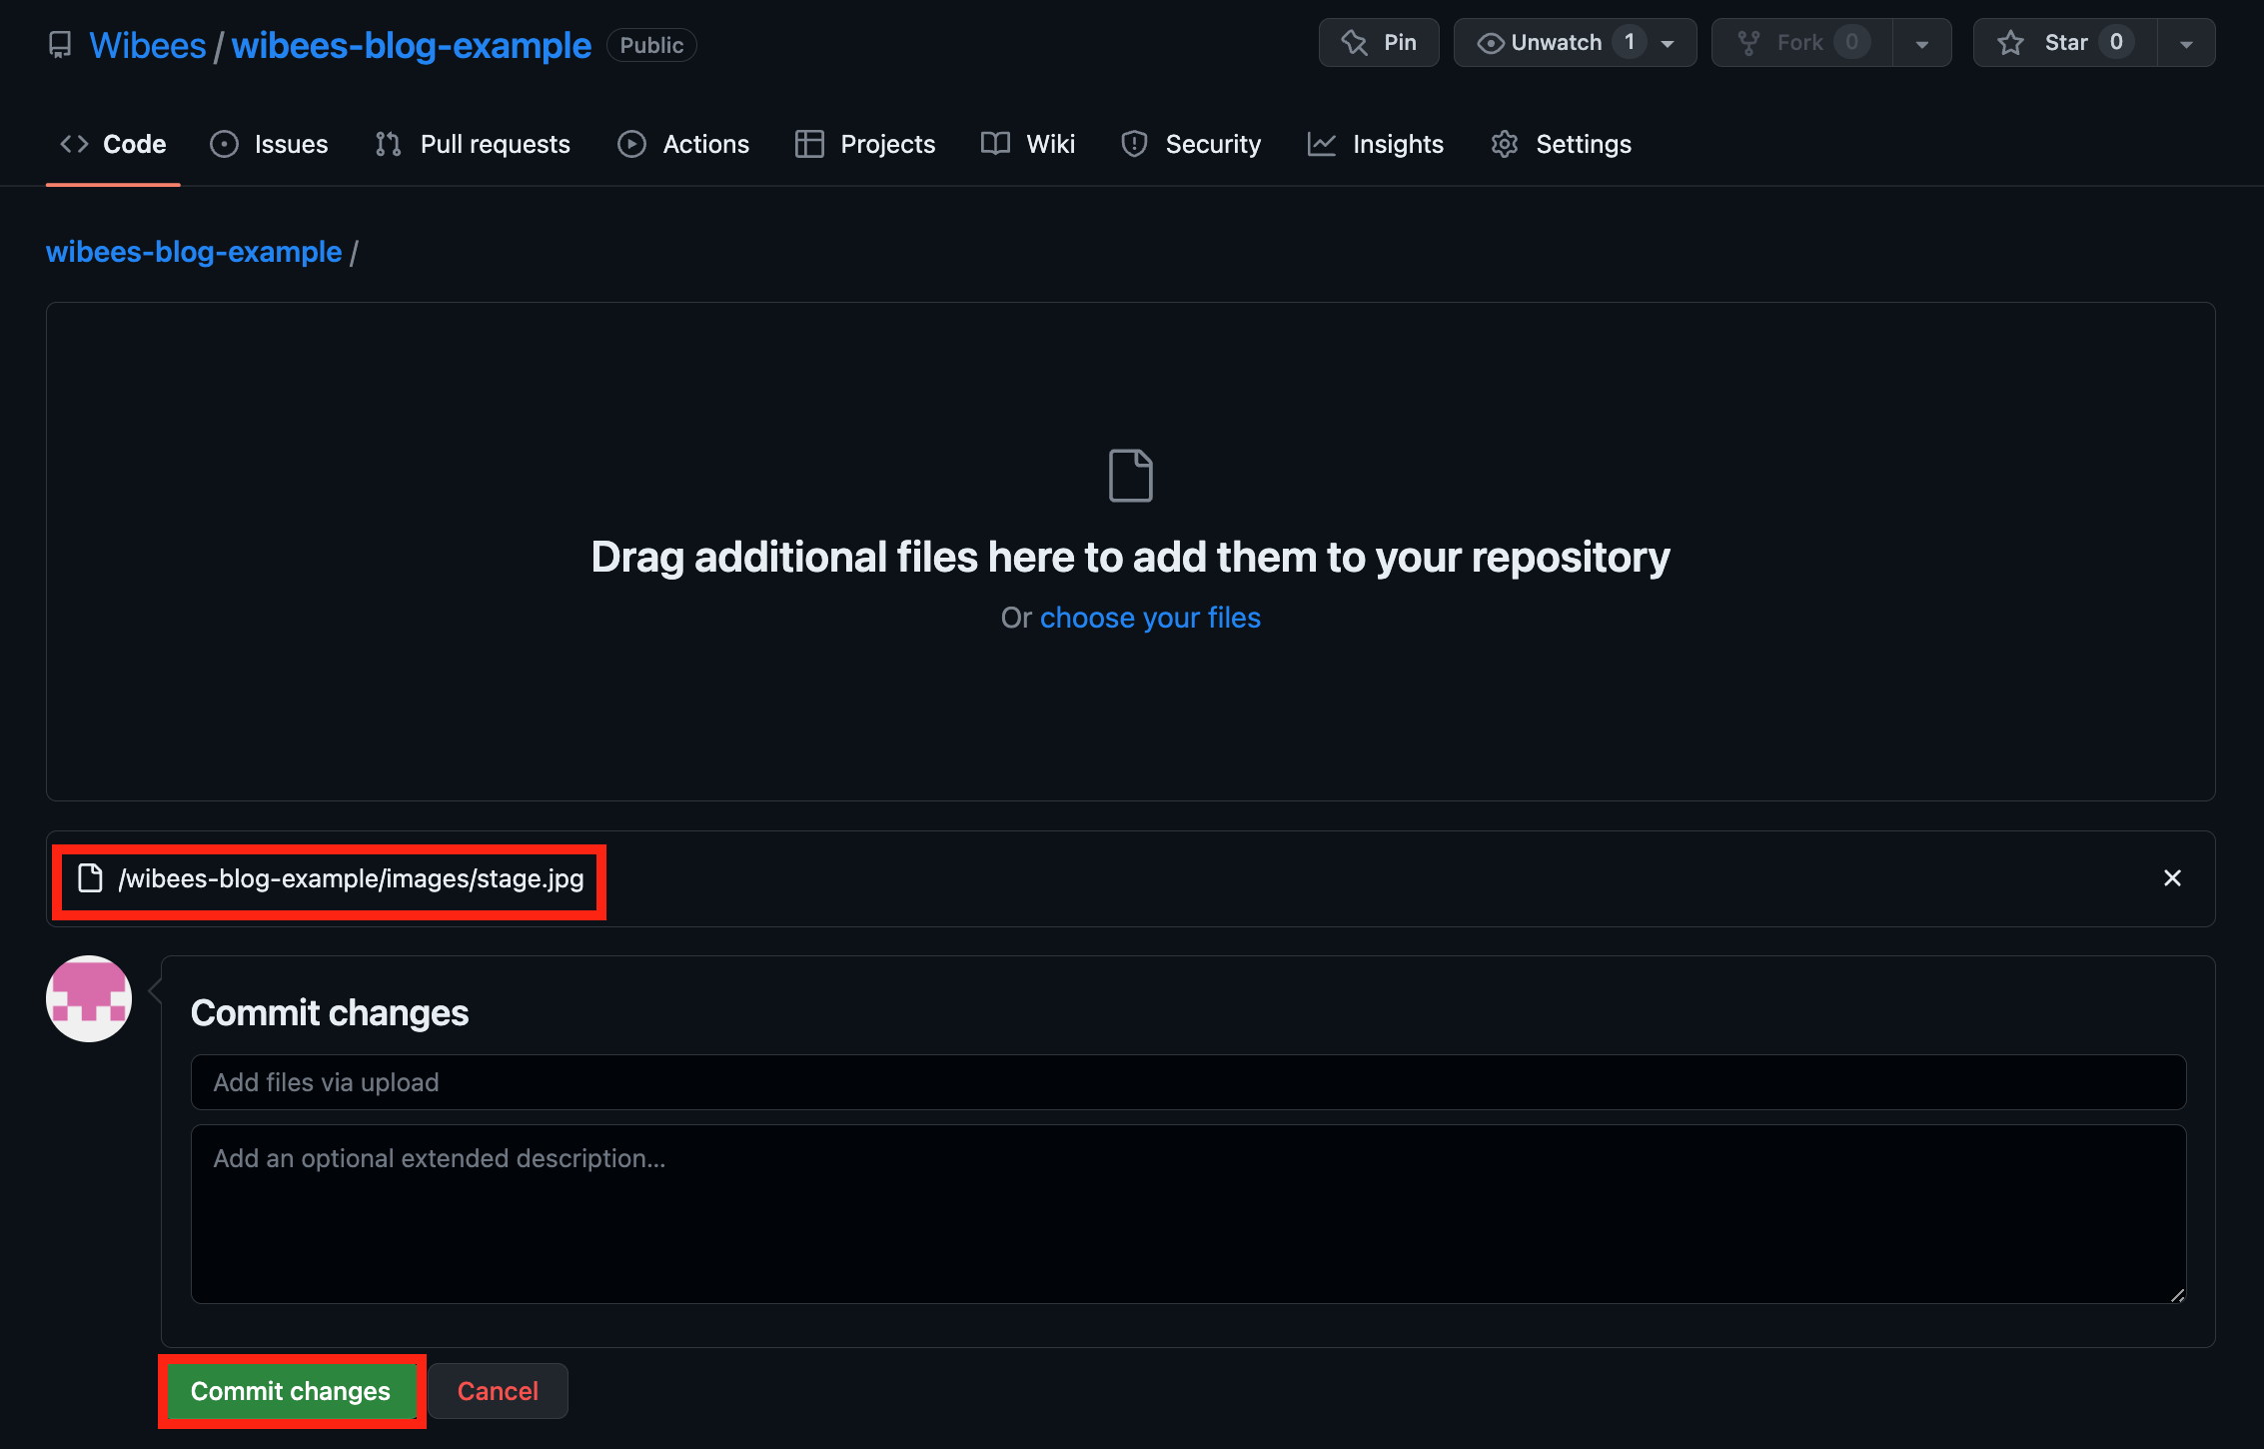Expand the Star lists dropdown arrow

[2186, 44]
